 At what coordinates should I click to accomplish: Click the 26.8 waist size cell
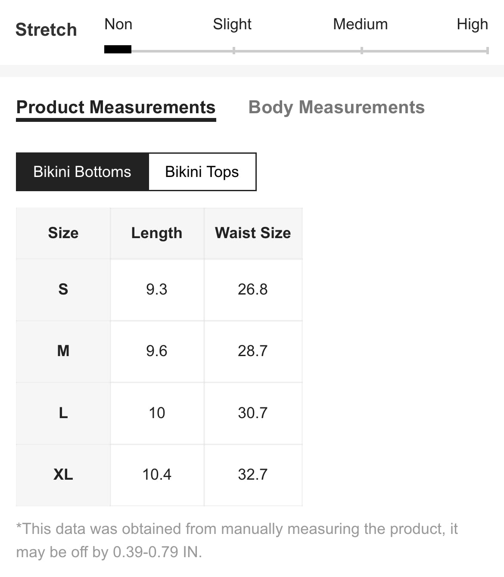pos(253,289)
